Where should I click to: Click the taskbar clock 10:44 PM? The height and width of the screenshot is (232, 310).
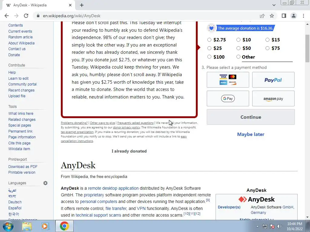295,224
